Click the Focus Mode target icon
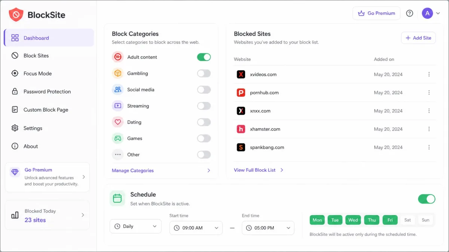449x252 pixels. click(15, 73)
